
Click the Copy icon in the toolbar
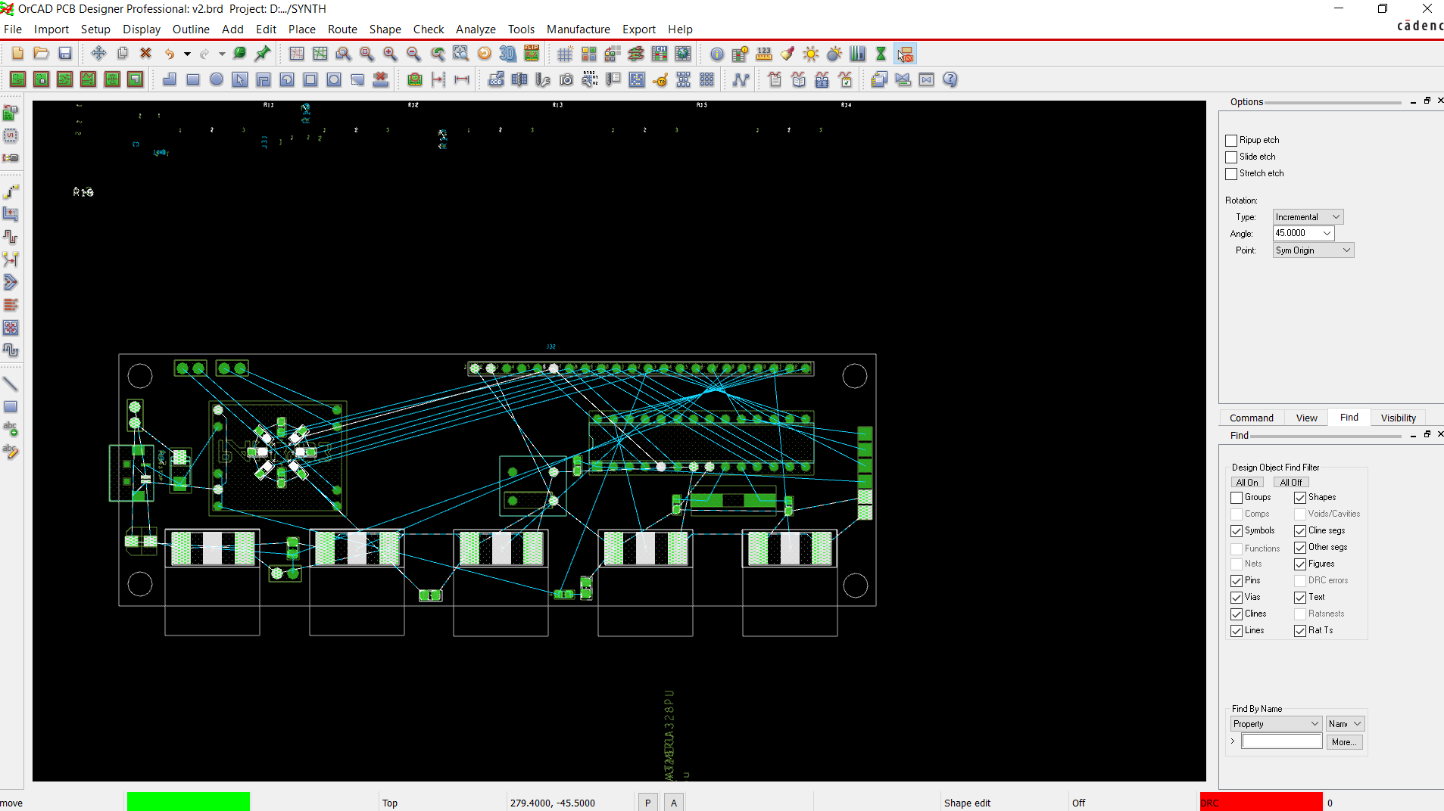(x=122, y=54)
